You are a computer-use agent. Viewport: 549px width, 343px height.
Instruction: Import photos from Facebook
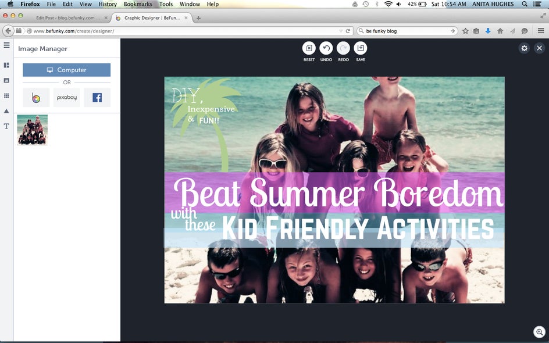(x=97, y=97)
